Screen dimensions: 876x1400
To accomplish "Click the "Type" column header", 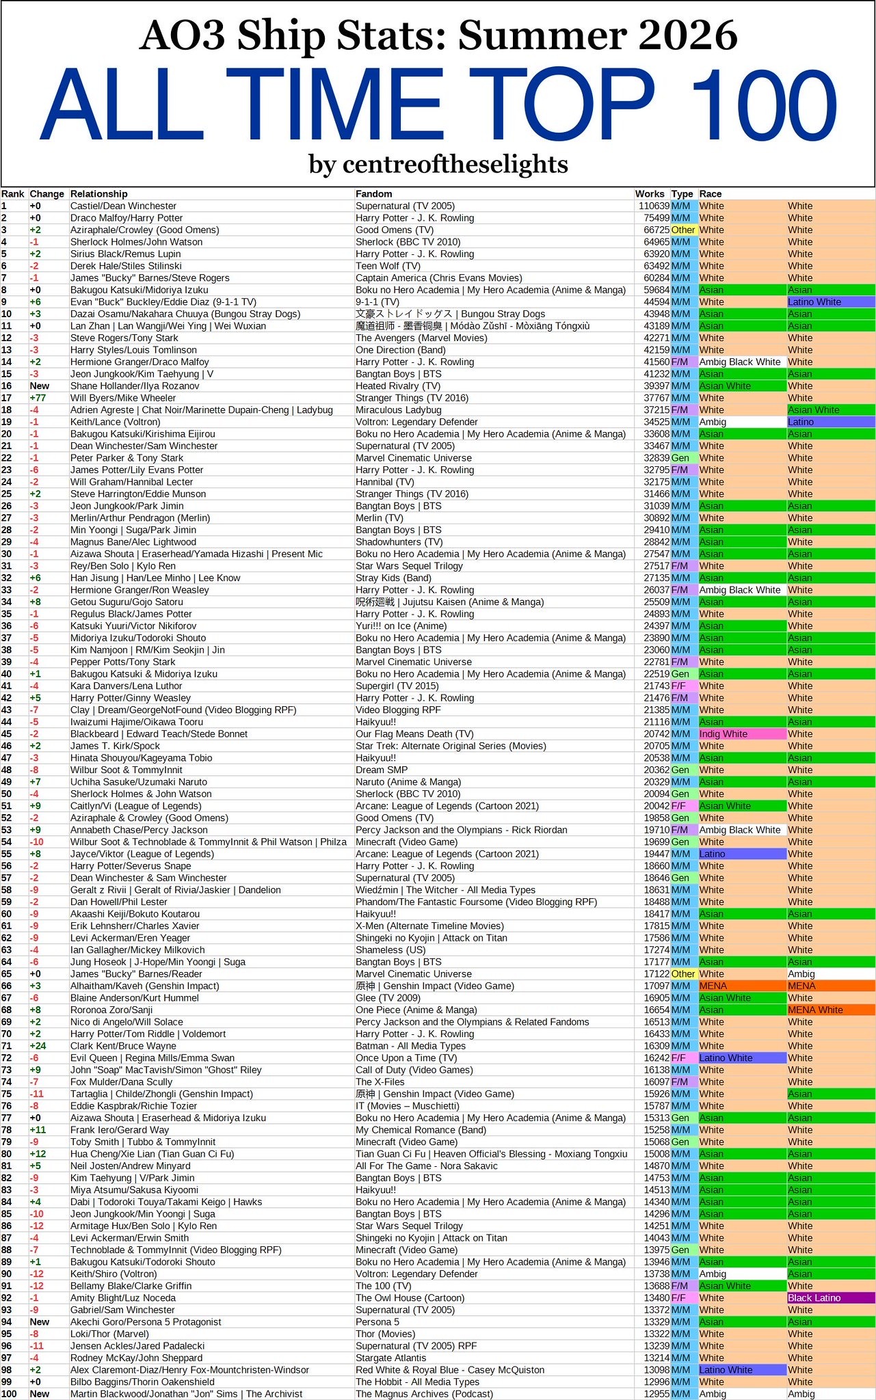I will pyautogui.click(x=682, y=194).
